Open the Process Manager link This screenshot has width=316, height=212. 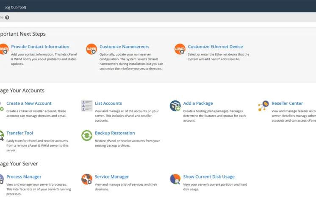point(24,177)
